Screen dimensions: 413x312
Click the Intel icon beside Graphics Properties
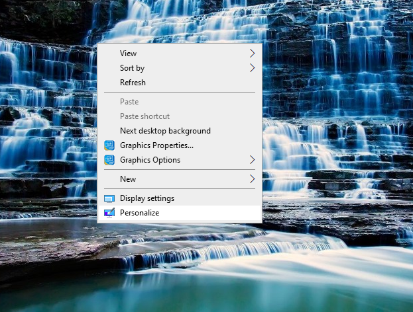pyautogui.click(x=109, y=145)
